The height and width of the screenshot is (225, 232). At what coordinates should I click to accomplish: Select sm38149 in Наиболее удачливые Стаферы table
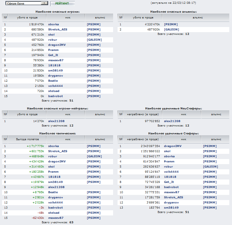(172, 207)
